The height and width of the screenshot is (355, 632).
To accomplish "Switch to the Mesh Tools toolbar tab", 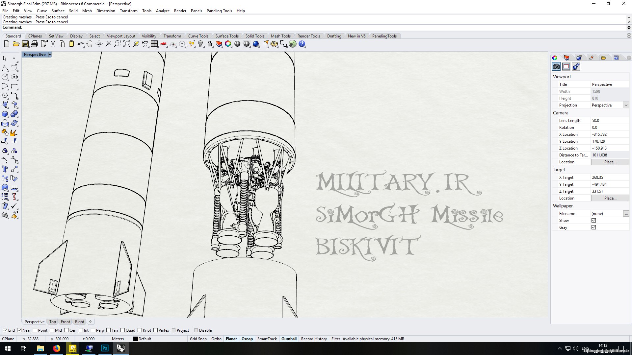I will [280, 36].
